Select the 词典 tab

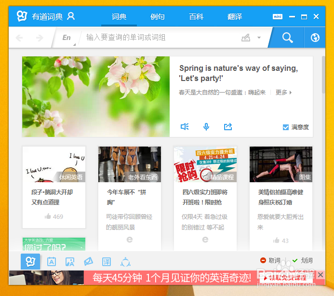[119, 16]
